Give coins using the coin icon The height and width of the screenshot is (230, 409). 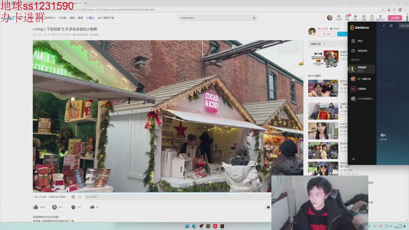[x=54, y=207]
